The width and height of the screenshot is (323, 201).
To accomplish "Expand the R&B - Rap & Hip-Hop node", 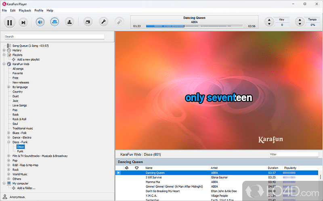I will coord(8,165).
